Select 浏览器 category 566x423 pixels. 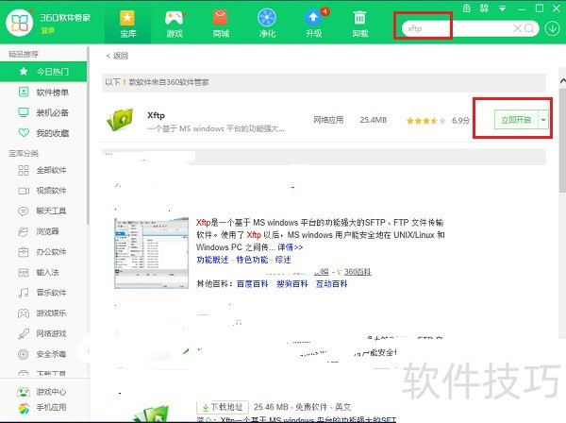[43, 231]
